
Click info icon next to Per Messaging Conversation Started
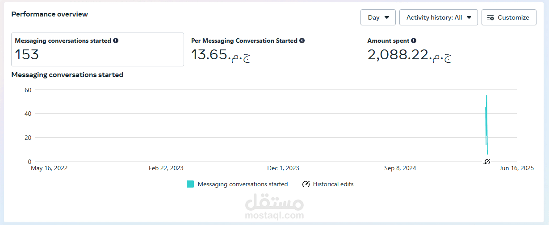click(x=302, y=41)
